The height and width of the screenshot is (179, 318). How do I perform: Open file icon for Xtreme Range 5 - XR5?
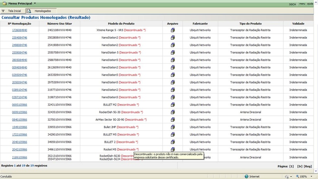(x=173, y=30)
